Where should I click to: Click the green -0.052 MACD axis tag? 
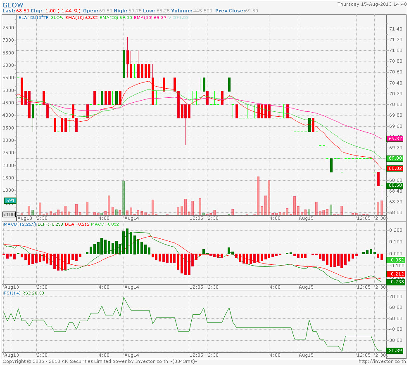(396, 259)
